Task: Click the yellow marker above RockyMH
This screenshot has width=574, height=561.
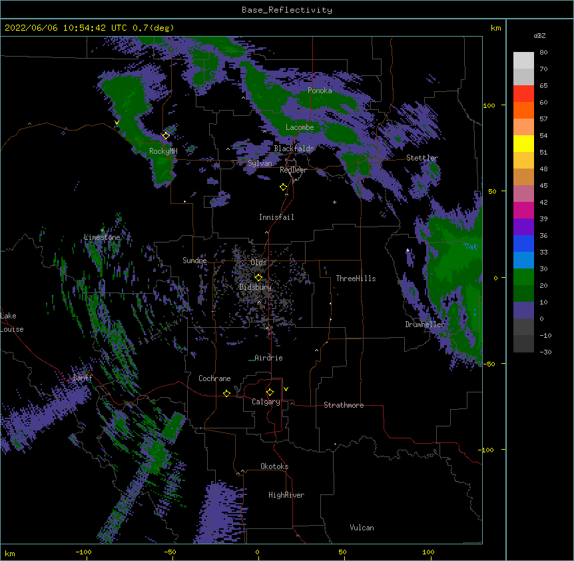Action: [166, 136]
